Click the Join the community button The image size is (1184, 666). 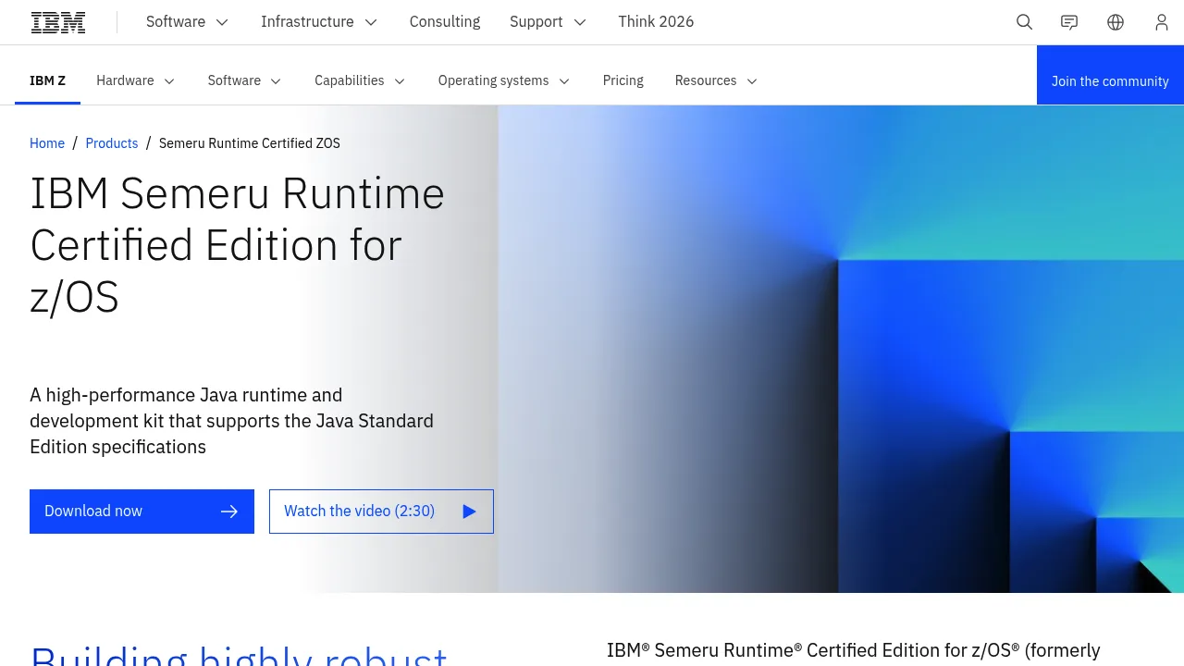coord(1110,75)
